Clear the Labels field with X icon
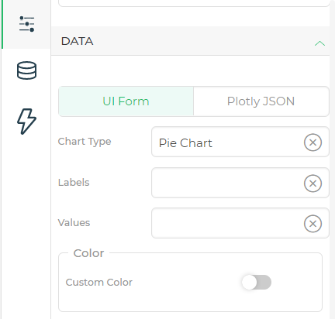This screenshot has width=335, height=319. point(313,184)
